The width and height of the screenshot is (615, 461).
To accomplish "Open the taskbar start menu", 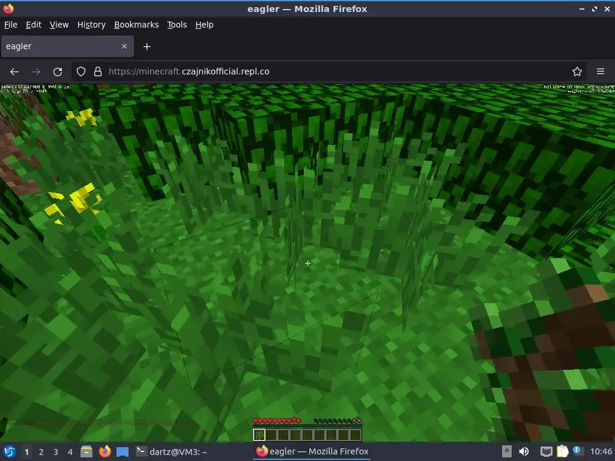I will (x=10, y=451).
